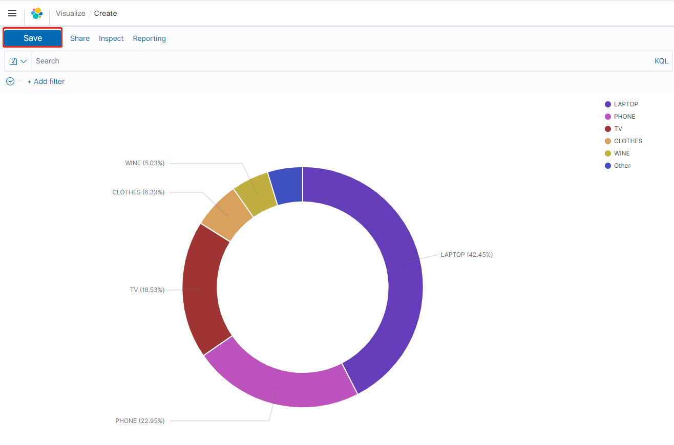Viewport: 674px width, 445px height.
Task: Open the saved query disk icon menu
Action: (x=18, y=61)
